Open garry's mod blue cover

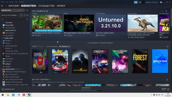click(160, 61)
